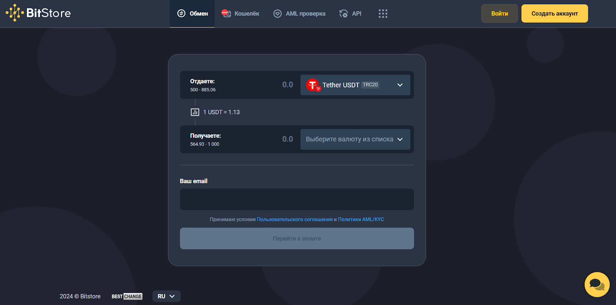The image size is (616, 305).
Task: Click the BestChange badge in footer
Action: point(127,297)
